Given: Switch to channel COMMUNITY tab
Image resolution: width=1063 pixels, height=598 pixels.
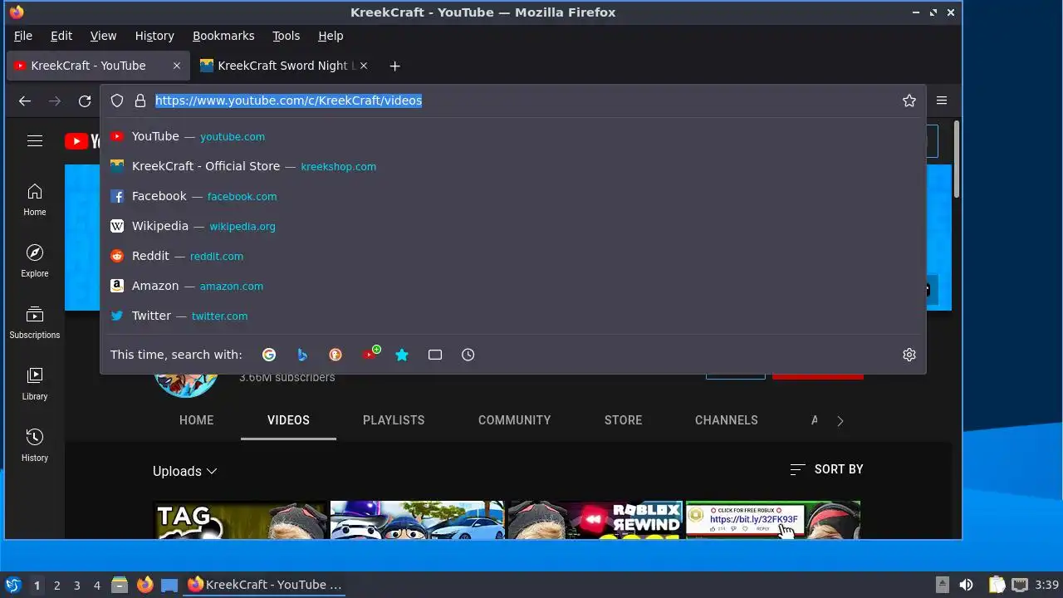Looking at the screenshot, I should pyautogui.click(x=514, y=420).
